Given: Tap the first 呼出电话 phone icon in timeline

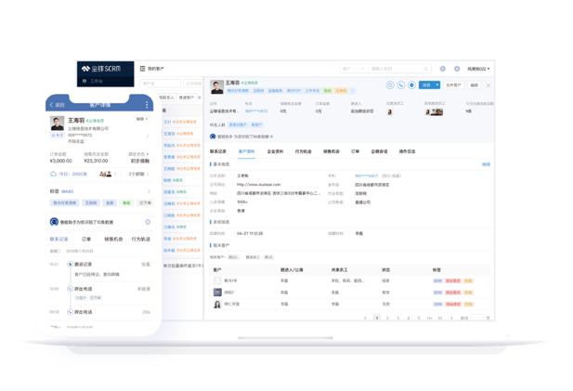Looking at the screenshot, I should [71, 289].
